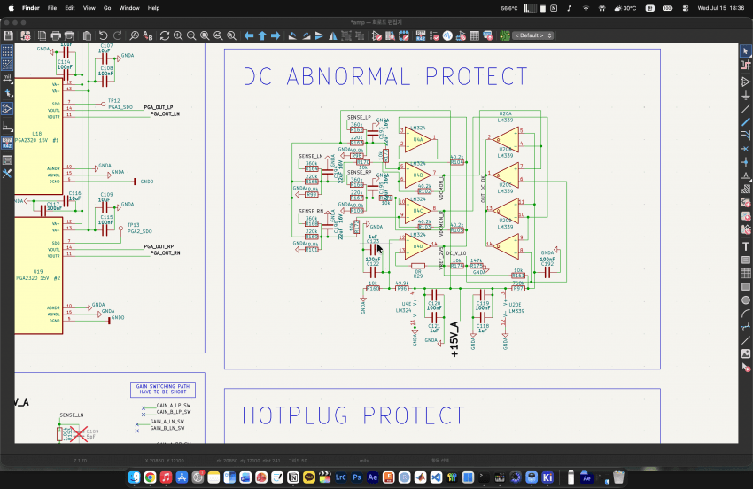Navigate back with the left arrow

[249, 35]
